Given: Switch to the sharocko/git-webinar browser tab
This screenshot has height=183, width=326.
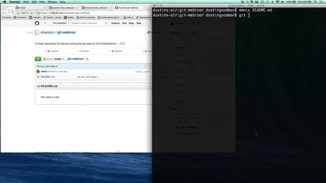Looking at the screenshot, I should pyautogui.click(x=130, y=8).
